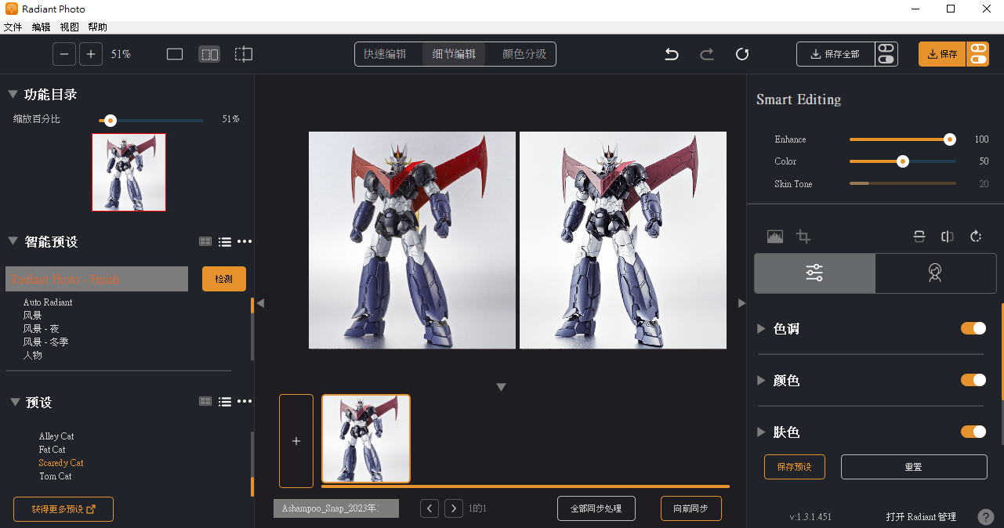Toggle the 肤色 section switch
The image size is (1004, 528).
tap(973, 432)
